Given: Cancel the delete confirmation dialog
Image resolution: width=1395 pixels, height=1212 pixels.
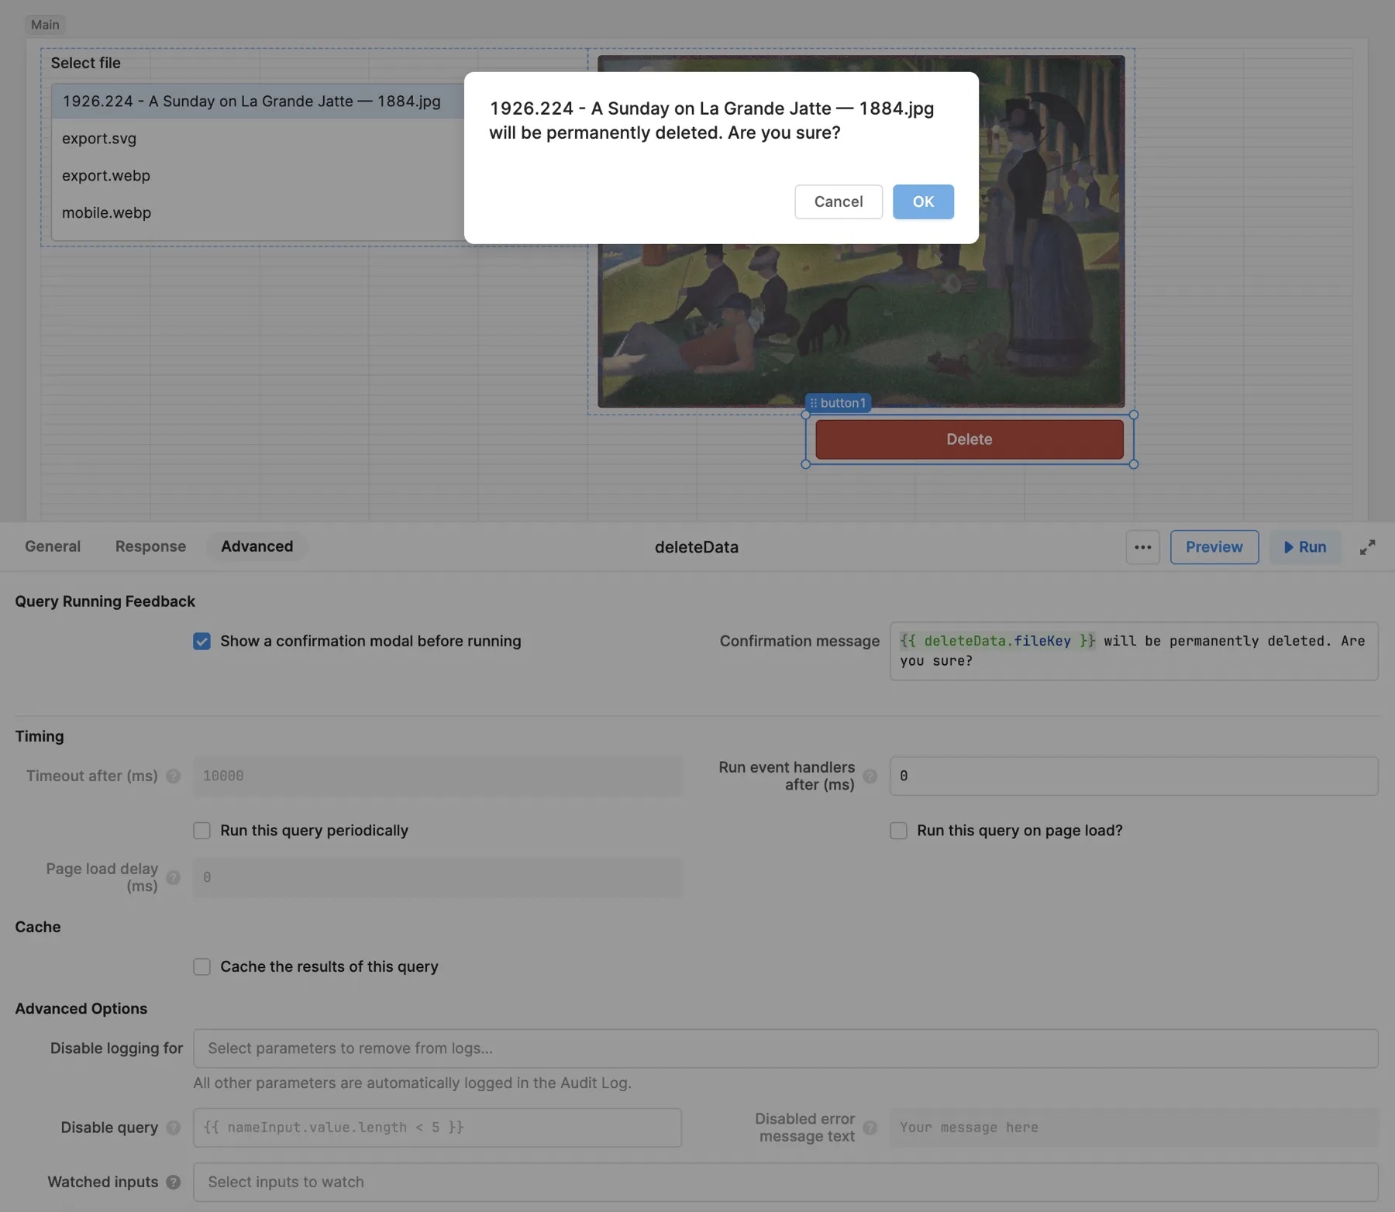Looking at the screenshot, I should coord(839,201).
